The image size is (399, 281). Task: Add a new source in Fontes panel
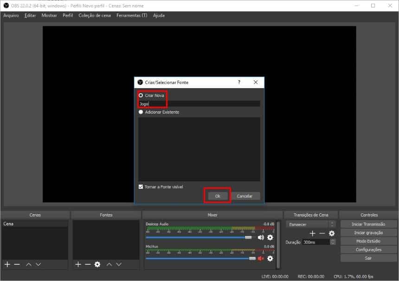coord(78,264)
